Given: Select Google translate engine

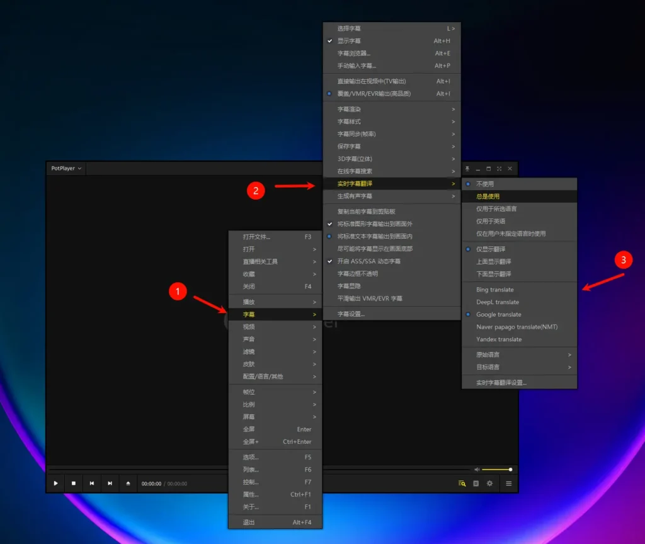Looking at the screenshot, I should point(519,315).
